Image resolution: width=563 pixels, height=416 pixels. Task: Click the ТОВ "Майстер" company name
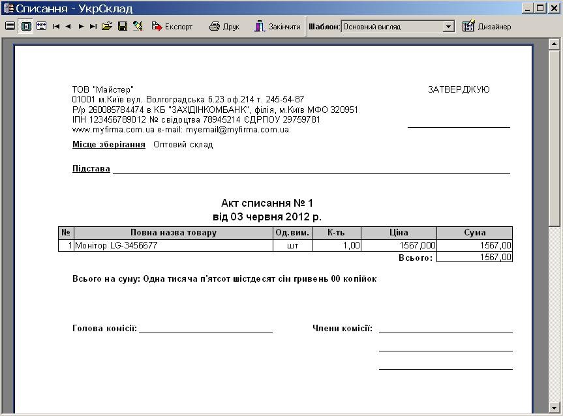point(102,89)
